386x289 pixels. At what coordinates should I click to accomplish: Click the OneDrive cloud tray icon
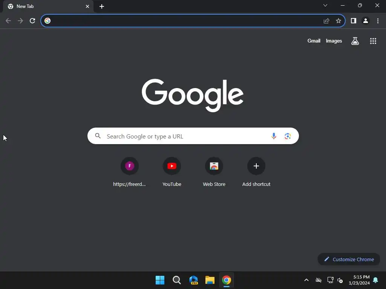tap(319, 280)
